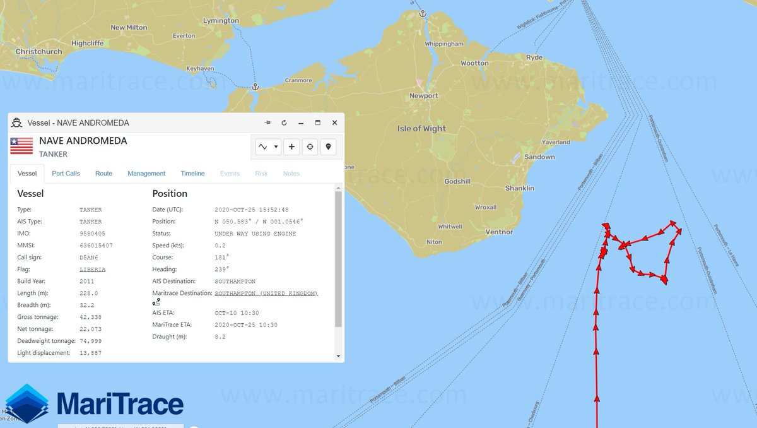
Task: Open the Management tab
Action: pyautogui.click(x=146, y=173)
